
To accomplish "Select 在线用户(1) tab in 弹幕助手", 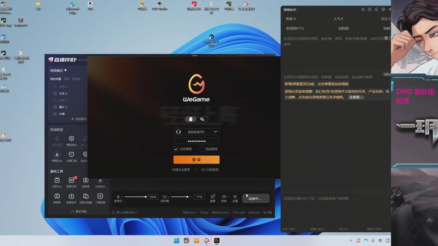I will click(295, 28).
